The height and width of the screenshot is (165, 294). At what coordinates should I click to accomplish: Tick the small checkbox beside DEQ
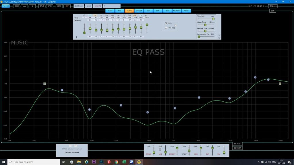click(175, 26)
